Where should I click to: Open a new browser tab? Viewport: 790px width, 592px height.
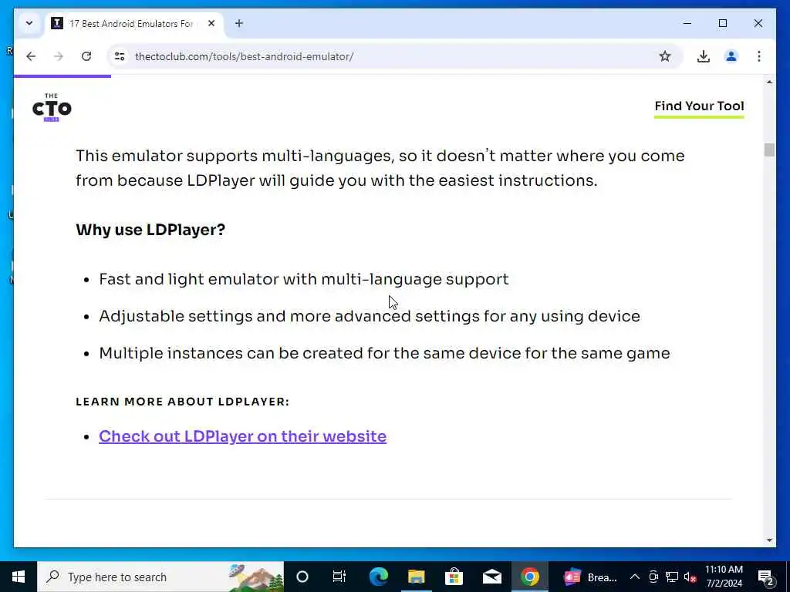[239, 23]
